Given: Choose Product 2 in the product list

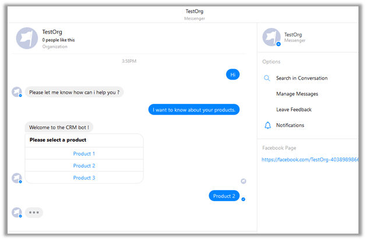Looking at the screenshot, I should (x=84, y=166).
